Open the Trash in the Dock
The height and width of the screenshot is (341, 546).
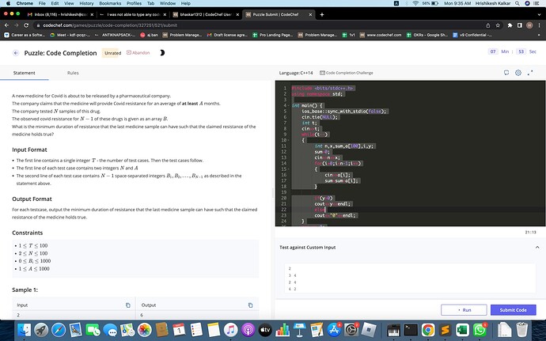point(521,329)
